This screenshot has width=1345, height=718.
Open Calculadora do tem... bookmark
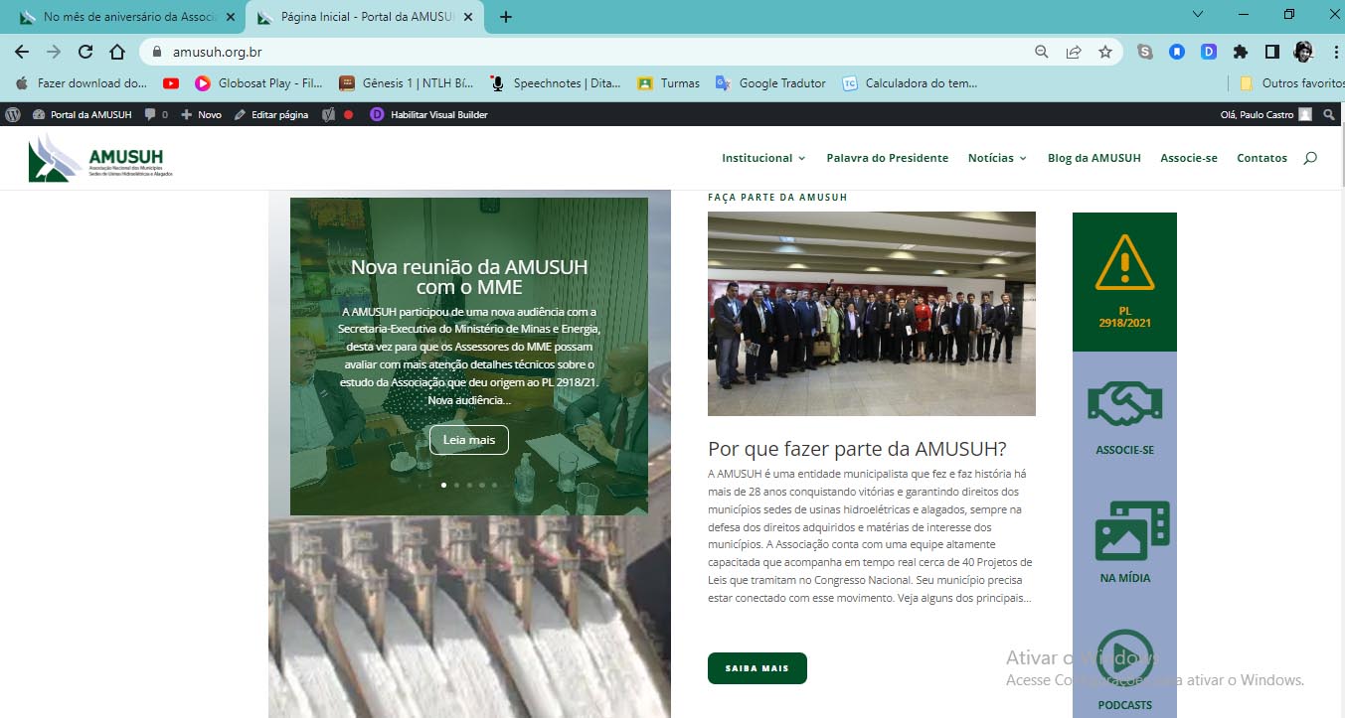coord(910,83)
